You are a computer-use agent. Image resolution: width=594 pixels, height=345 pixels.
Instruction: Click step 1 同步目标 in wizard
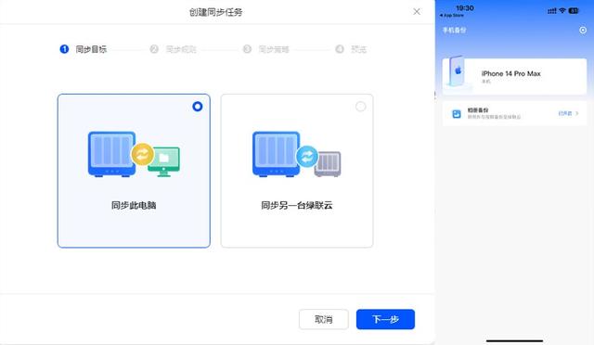click(84, 49)
